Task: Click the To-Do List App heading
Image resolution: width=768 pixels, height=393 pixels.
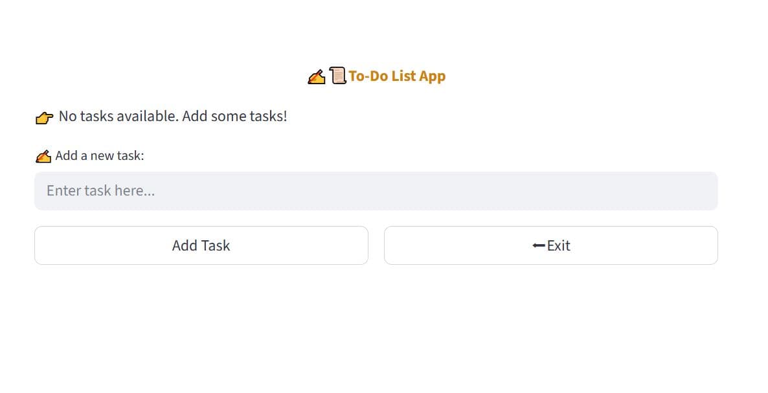Action: [397, 76]
